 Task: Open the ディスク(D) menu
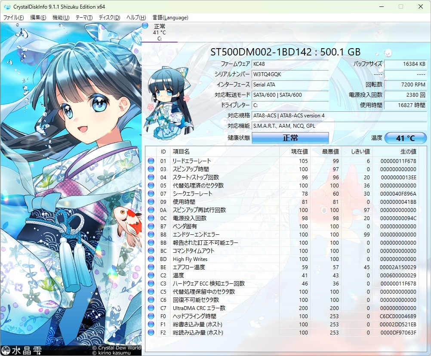pos(109,18)
